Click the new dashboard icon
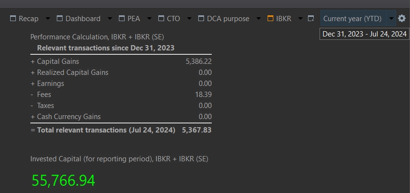 pyautogui.click(x=311, y=19)
